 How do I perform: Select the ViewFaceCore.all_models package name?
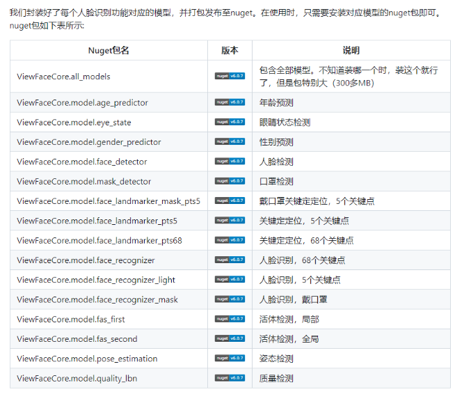click(x=63, y=77)
